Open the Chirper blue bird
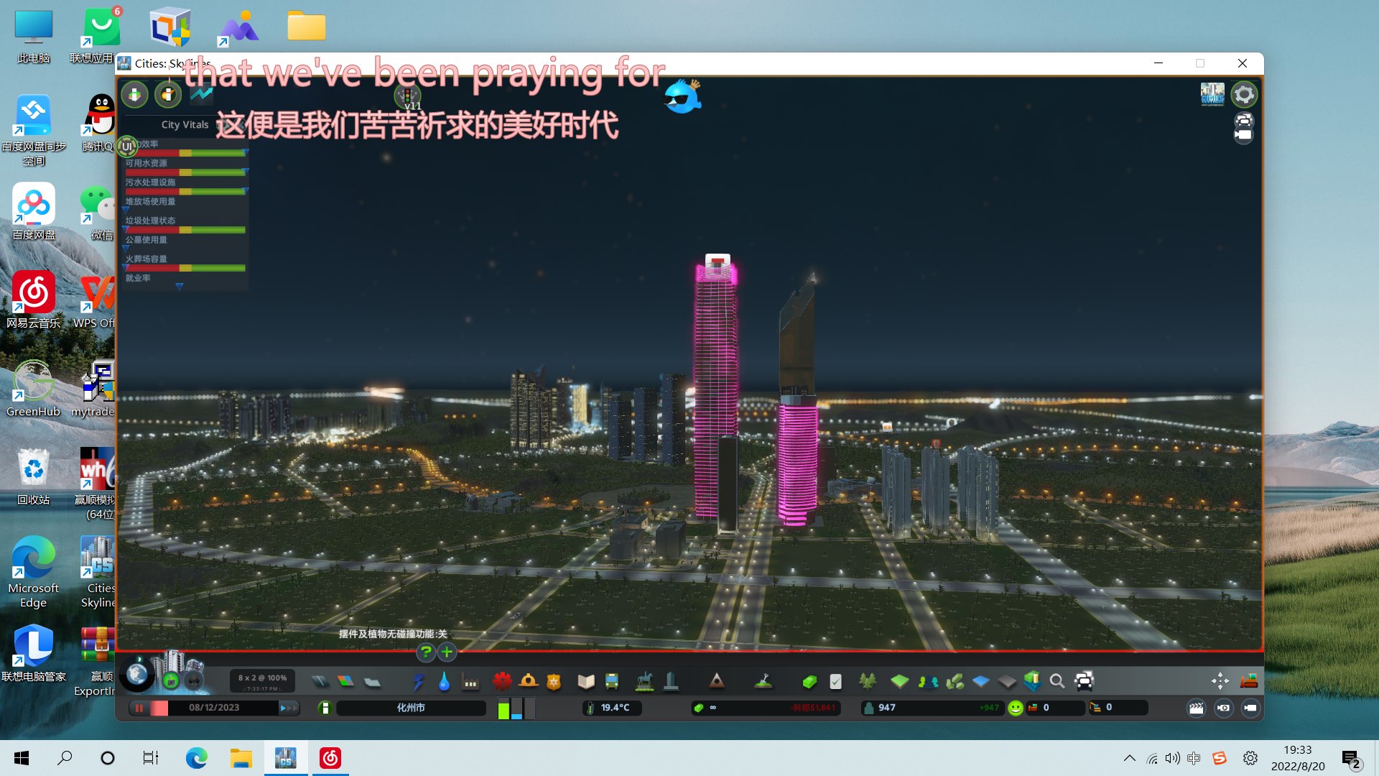The width and height of the screenshot is (1379, 776). click(x=682, y=97)
